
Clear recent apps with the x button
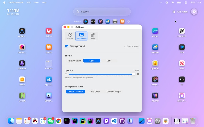click(129, 22)
